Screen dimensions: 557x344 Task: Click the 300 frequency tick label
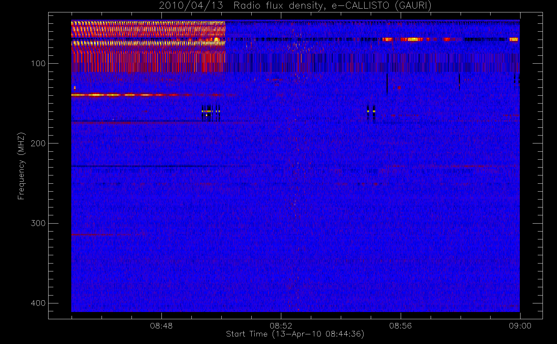click(x=38, y=223)
